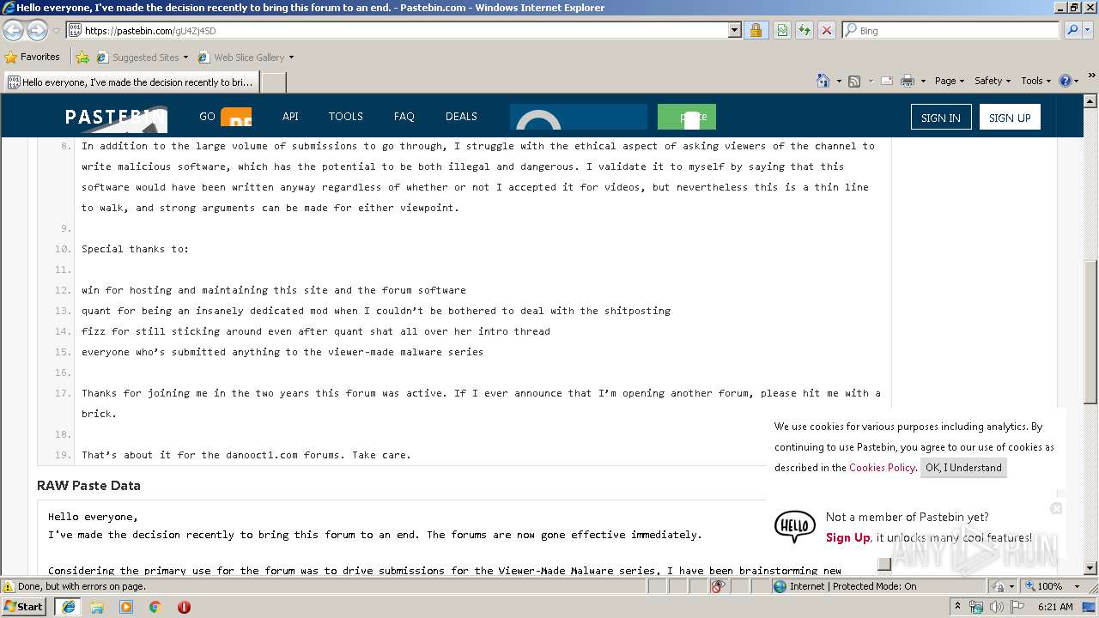Click the SIGN UP button
This screenshot has width=1099, height=618.
(x=1010, y=118)
